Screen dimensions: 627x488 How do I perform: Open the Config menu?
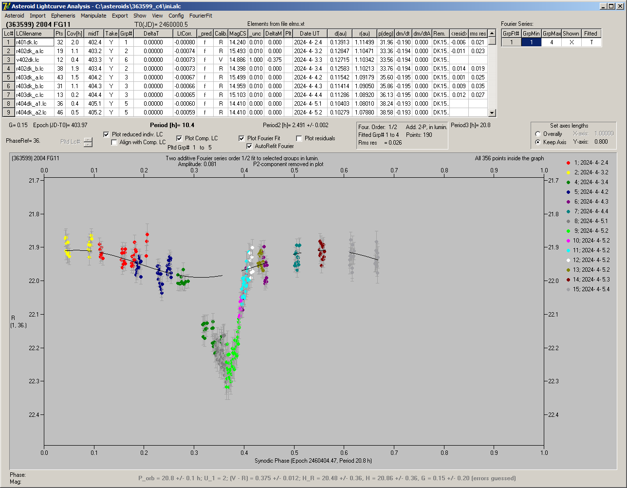pos(176,16)
